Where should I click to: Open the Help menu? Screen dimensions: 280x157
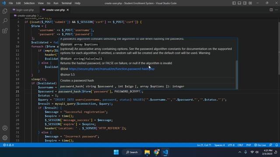tap(77, 3)
